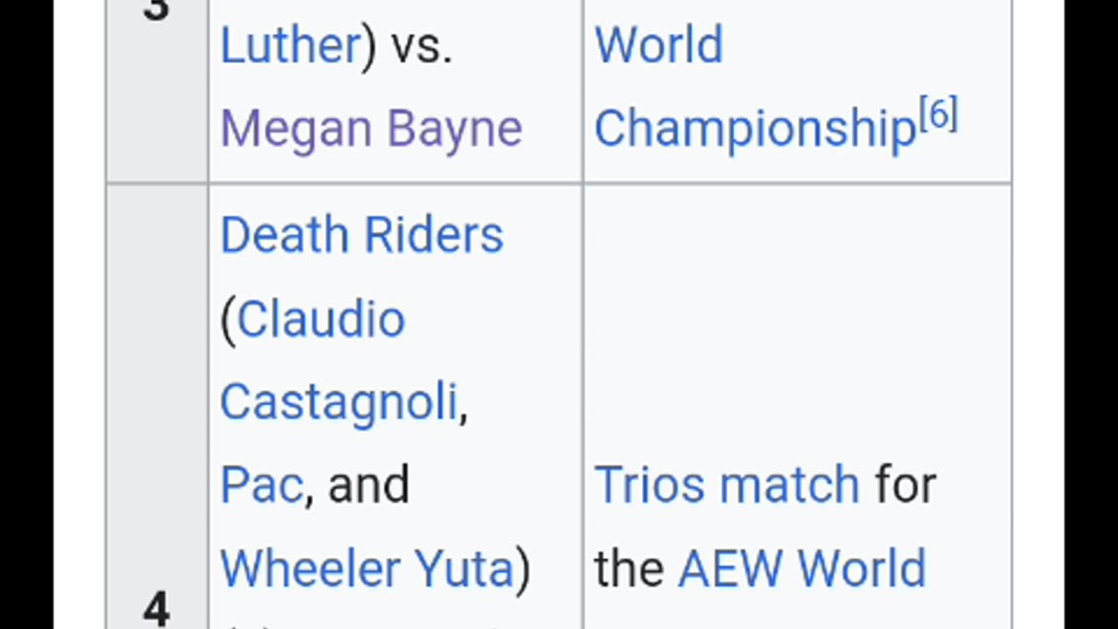Open the Castagnoli link text
Viewport: 1118px width, 629px height.
click(x=339, y=403)
